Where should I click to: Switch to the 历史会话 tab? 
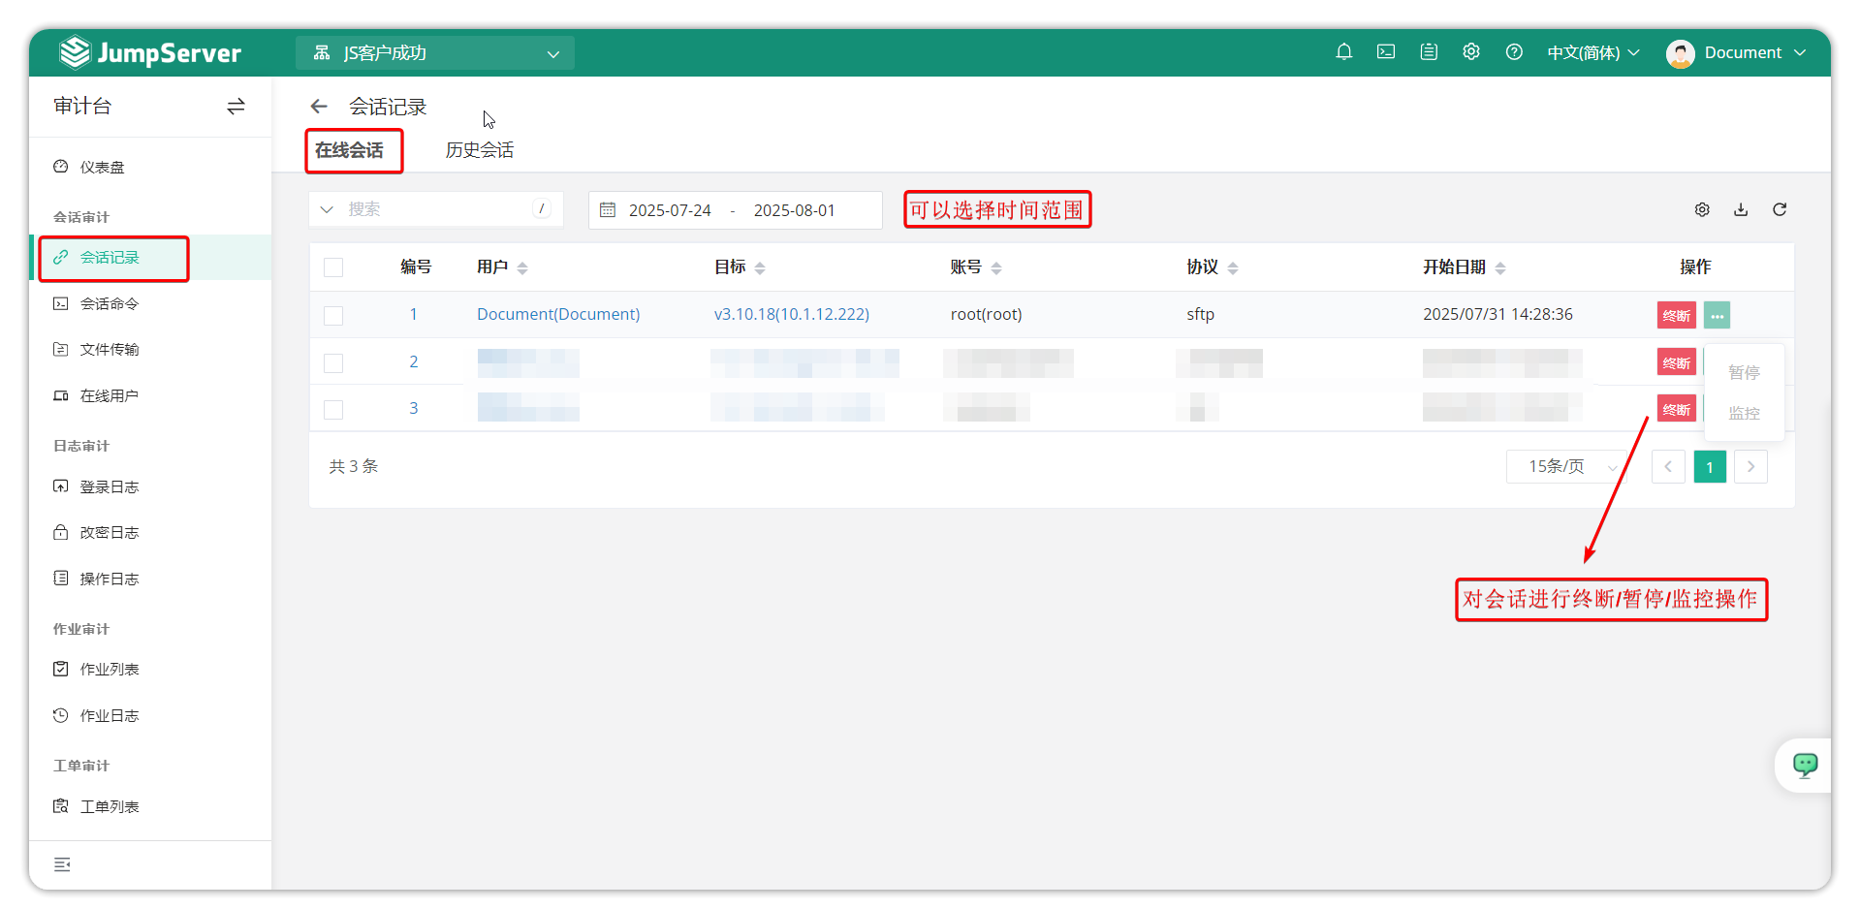(x=480, y=150)
